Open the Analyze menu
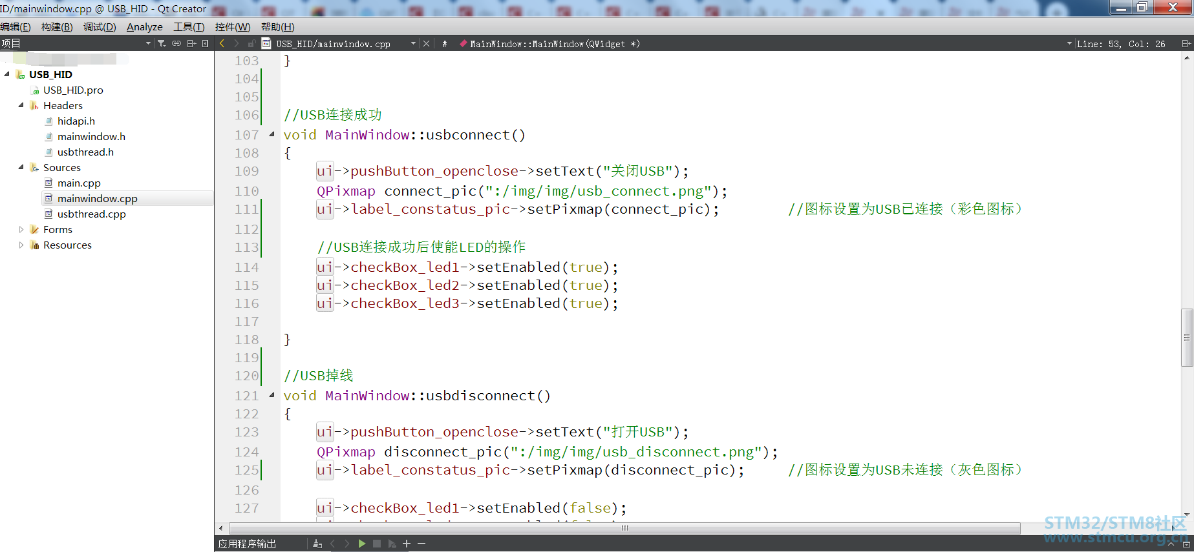The image size is (1194, 552). [x=144, y=26]
